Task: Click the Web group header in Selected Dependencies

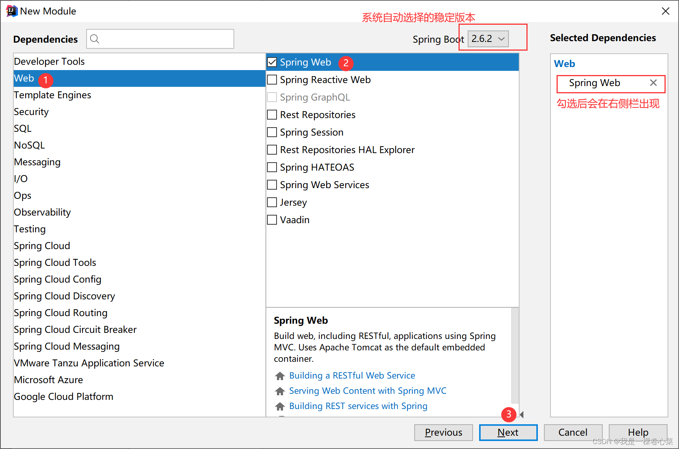Action: tap(565, 64)
